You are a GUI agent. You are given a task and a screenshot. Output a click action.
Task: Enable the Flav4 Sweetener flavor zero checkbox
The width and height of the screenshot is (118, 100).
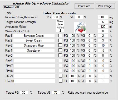click(x=60, y=50)
